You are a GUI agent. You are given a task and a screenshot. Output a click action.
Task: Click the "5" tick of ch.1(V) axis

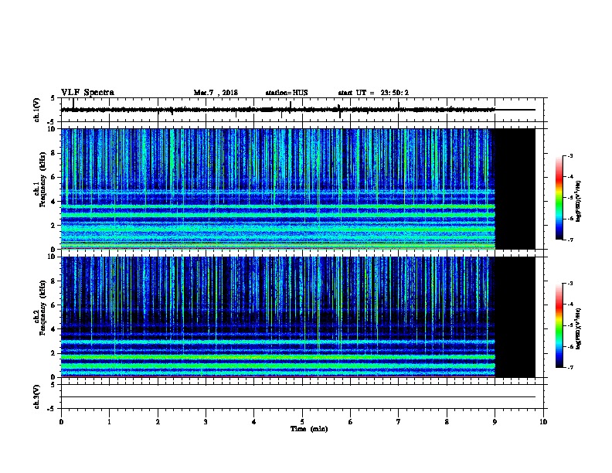[53, 98]
